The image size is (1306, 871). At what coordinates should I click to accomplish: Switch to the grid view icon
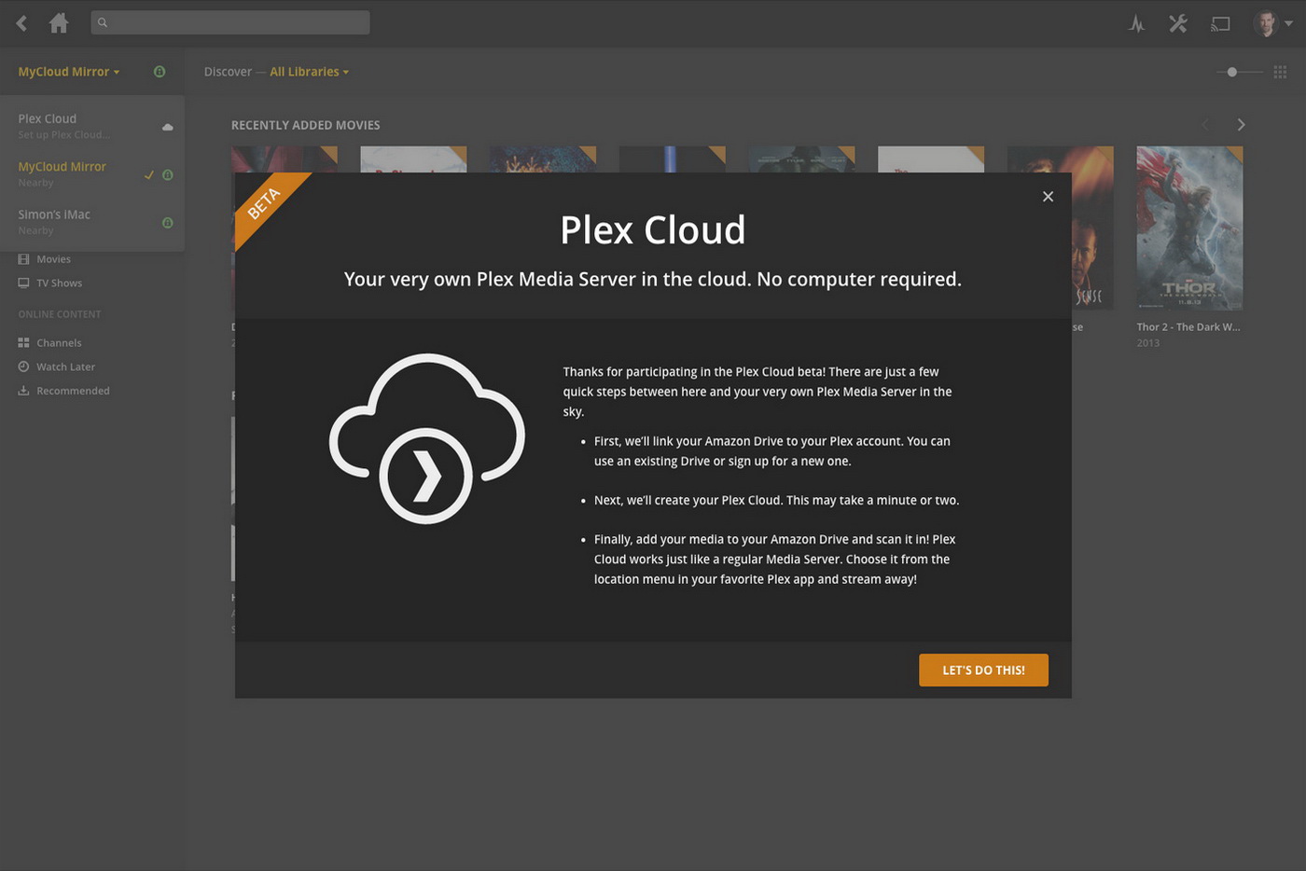tap(1280, 72)
